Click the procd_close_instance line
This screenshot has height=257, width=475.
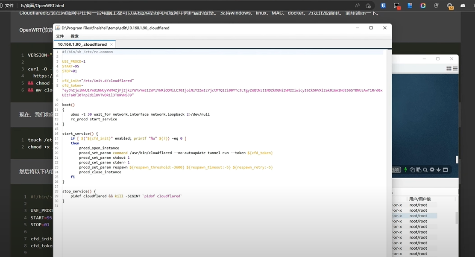[x=100, y=172]
